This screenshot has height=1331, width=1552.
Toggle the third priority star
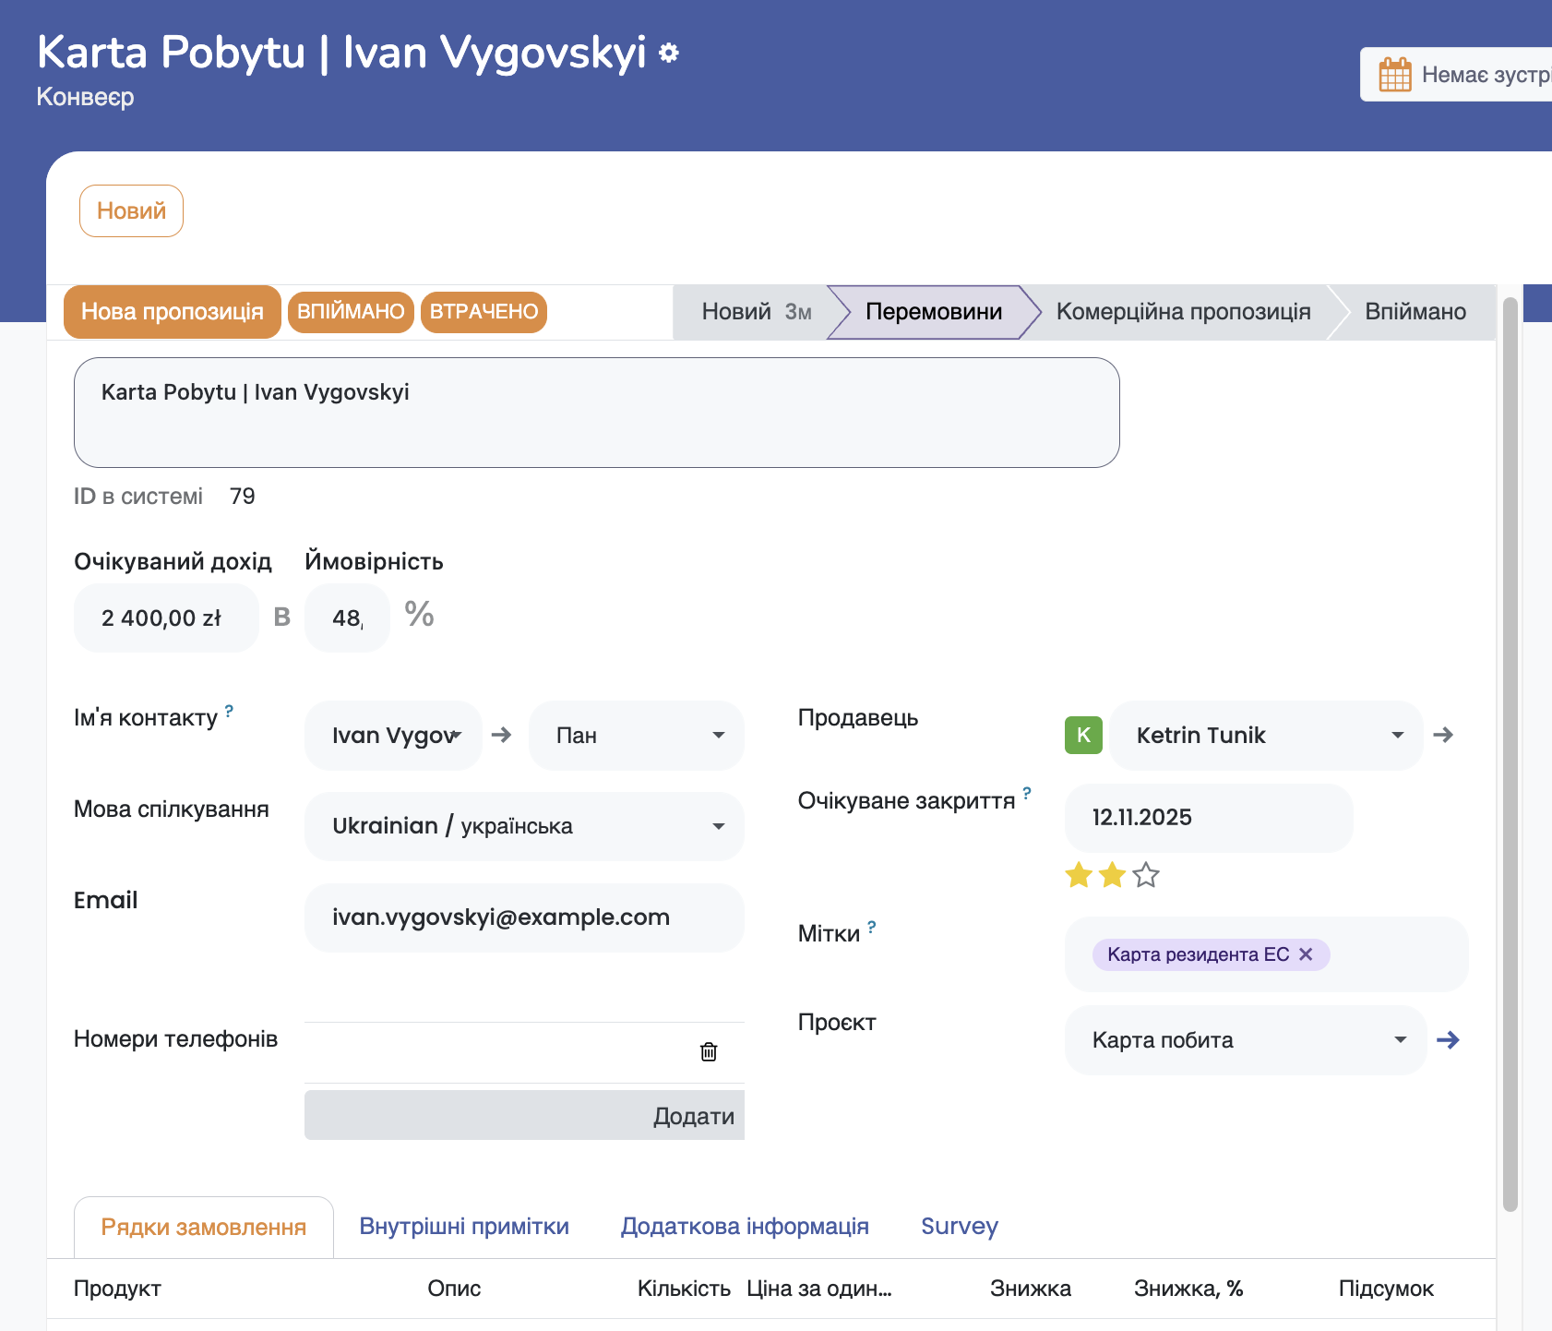pyautogui.click(x=1145, y=876)
